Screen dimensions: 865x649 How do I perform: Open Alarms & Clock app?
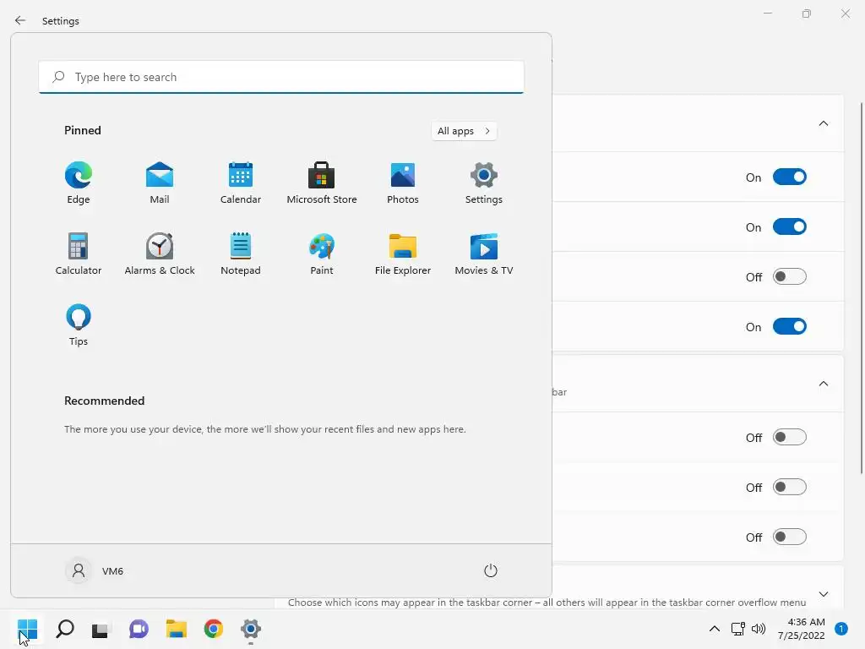[x=160, y=254]
